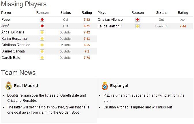Click the Espanyol crest logo
194x124 pixels.
tap(105, 86)
